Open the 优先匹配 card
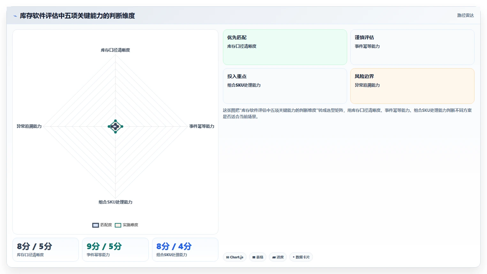 click(x=285, y=47)
